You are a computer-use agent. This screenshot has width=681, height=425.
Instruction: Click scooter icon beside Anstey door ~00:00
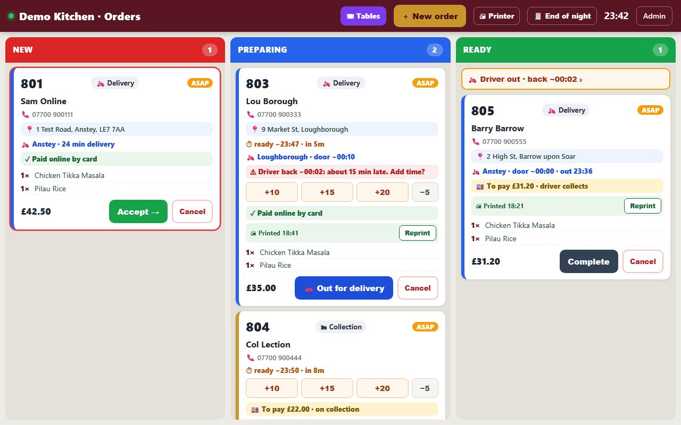pos(476,171)
